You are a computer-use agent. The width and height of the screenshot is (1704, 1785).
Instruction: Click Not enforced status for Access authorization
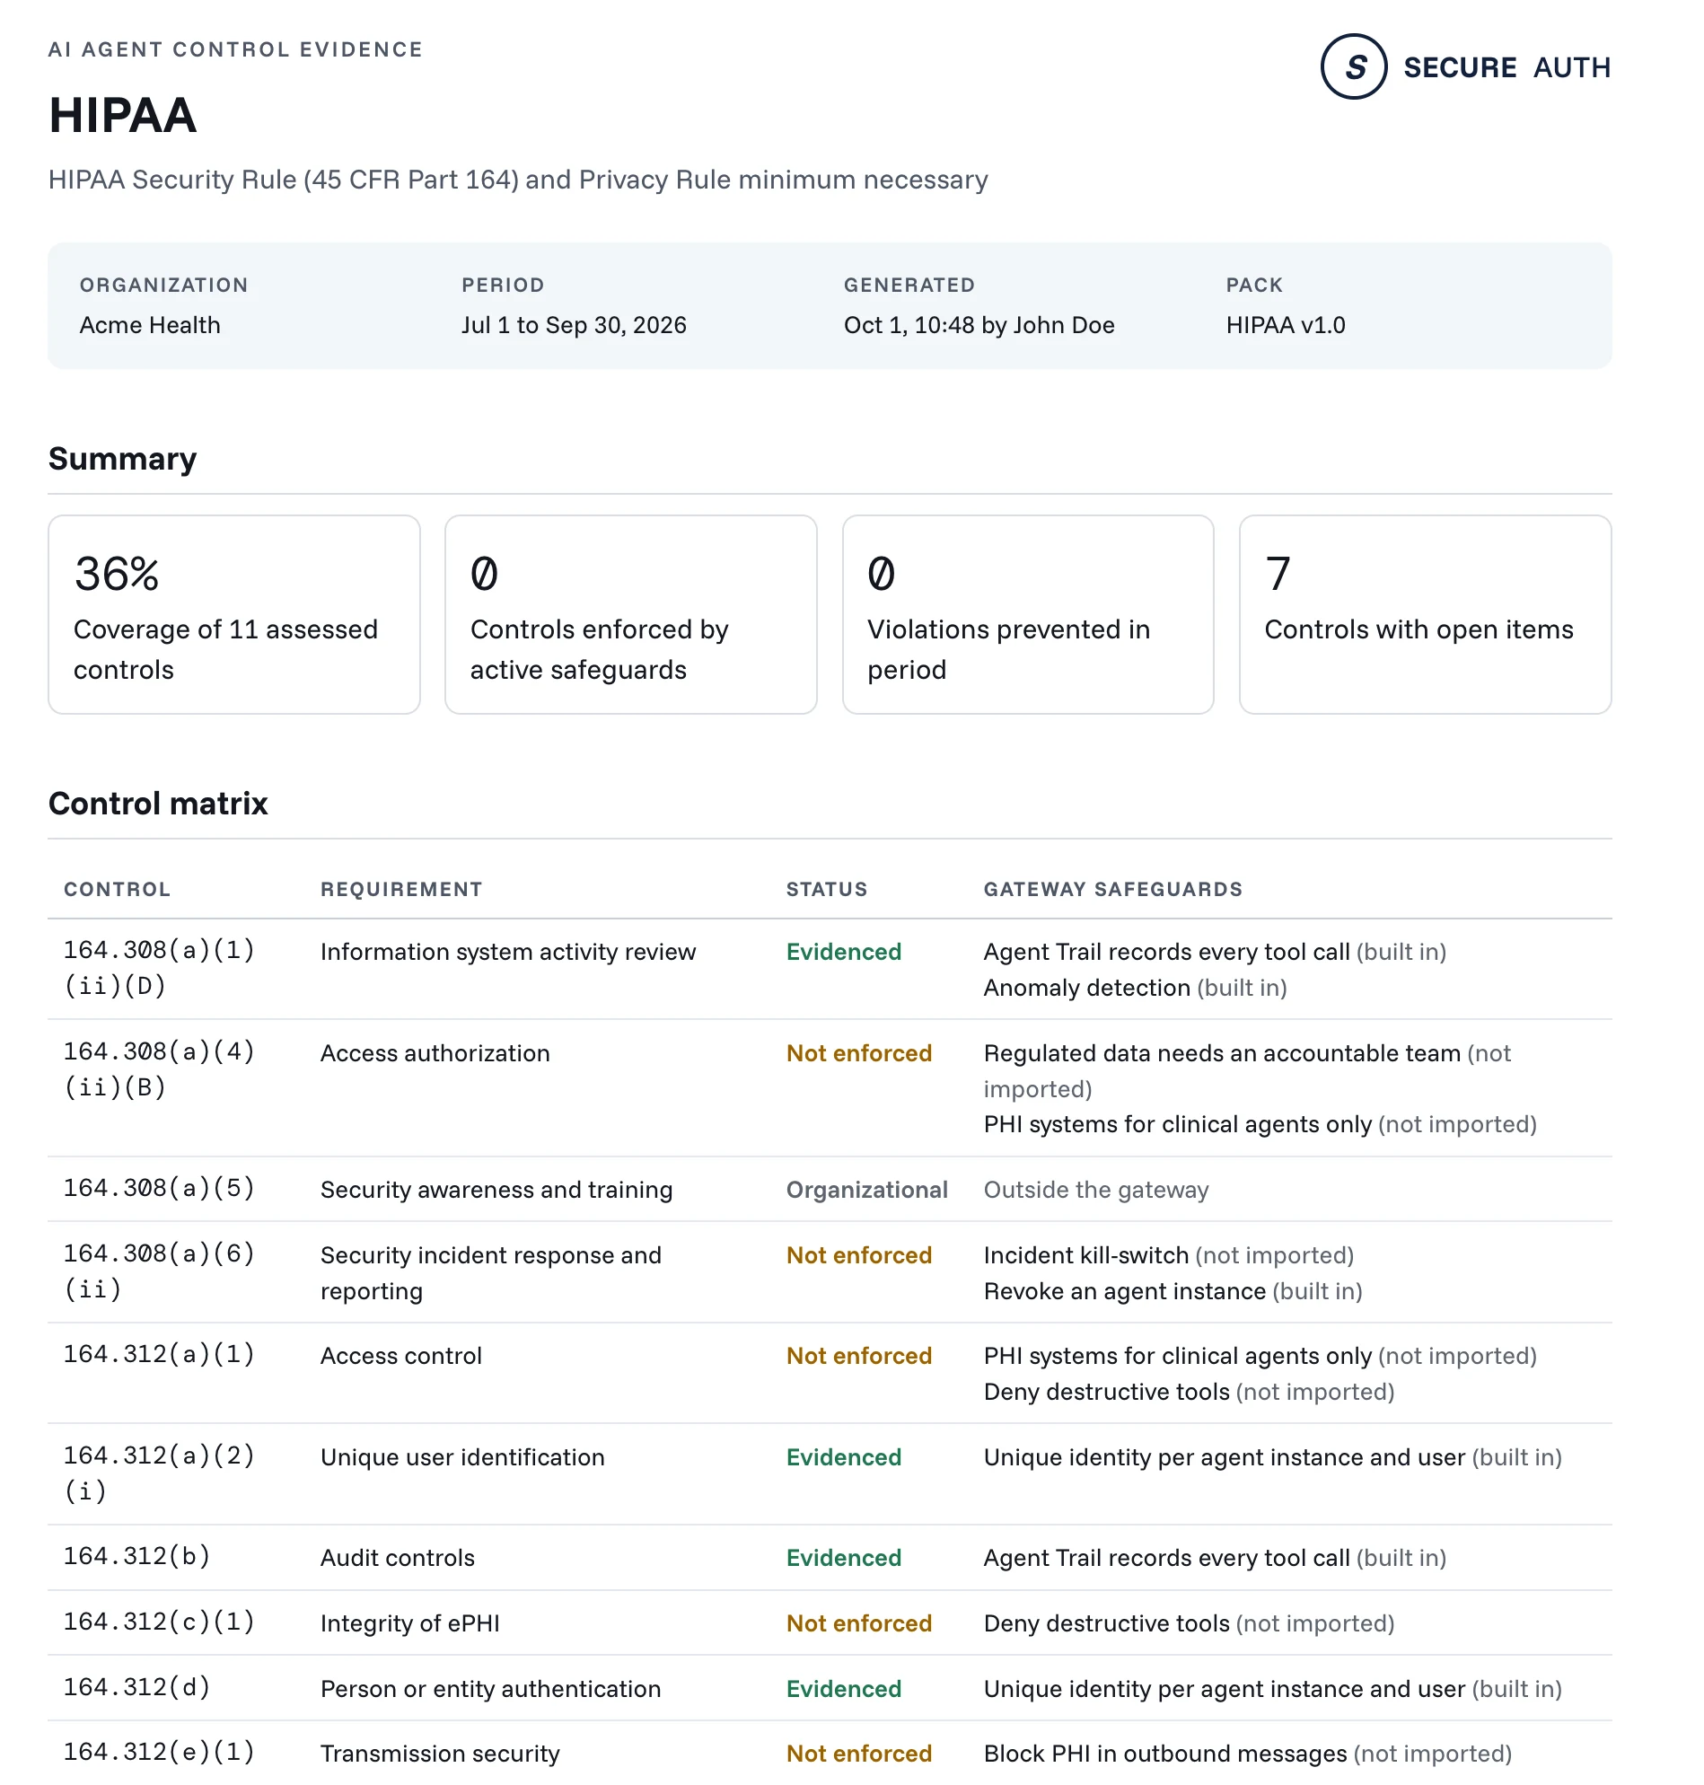(858, 1053)
